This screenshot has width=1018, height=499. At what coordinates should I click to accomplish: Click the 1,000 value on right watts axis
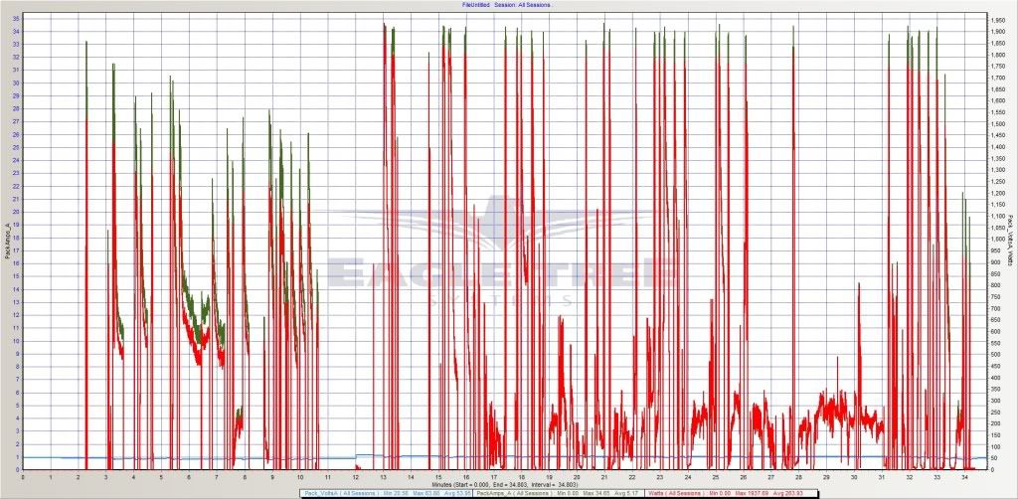click(995, 239)
